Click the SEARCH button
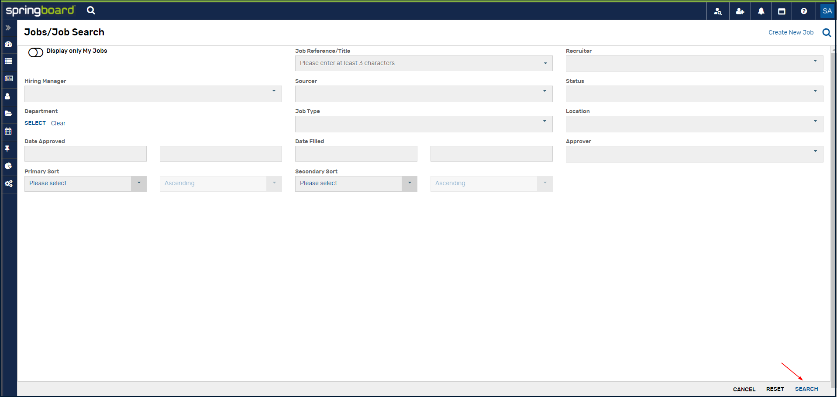 click(x=806, y=389)
